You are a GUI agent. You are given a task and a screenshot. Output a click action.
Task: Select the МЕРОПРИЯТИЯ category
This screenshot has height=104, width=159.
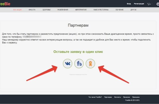pos(81,10)
